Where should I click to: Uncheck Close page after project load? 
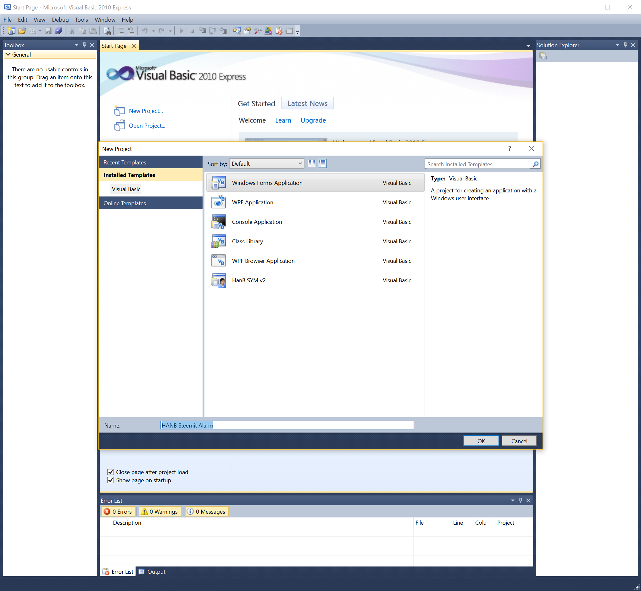pos(111,472)
